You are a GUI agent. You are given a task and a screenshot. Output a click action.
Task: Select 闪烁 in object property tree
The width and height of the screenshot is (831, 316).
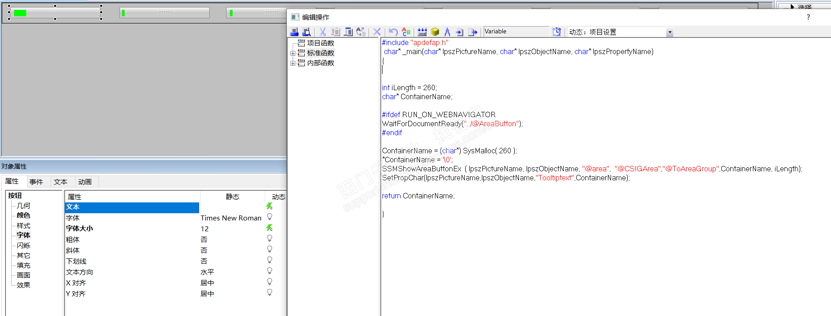click(x=23, y=245)
